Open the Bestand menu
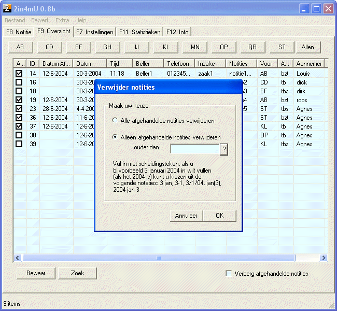This screenshot has height=311, width=337. click(15, 20)
